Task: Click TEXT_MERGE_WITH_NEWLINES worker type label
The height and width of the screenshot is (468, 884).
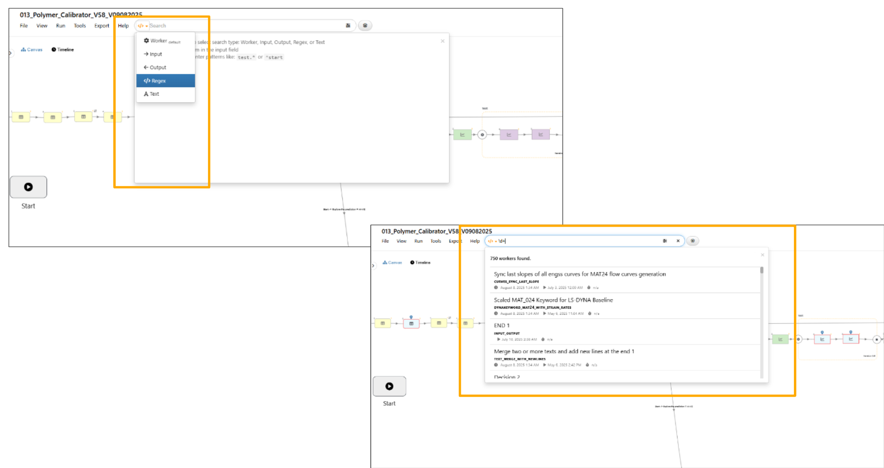Action: point(519,359)
